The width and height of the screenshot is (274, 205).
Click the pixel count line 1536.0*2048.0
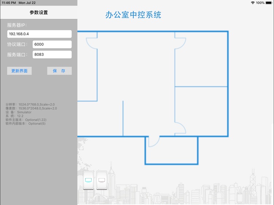[31, 108]
